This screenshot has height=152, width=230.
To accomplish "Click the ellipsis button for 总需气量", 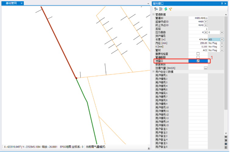I will 206,68.
